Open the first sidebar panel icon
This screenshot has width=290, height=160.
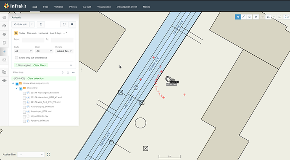4,17
